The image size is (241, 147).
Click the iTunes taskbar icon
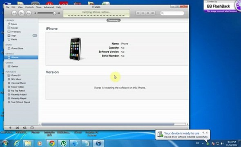[98, 143]
